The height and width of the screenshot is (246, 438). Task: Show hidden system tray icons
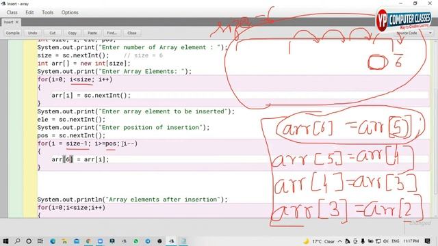click(340, 241)
